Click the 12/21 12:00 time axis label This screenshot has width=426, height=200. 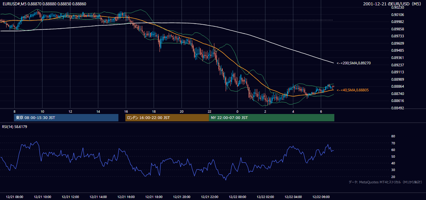[x=70, y=197]
